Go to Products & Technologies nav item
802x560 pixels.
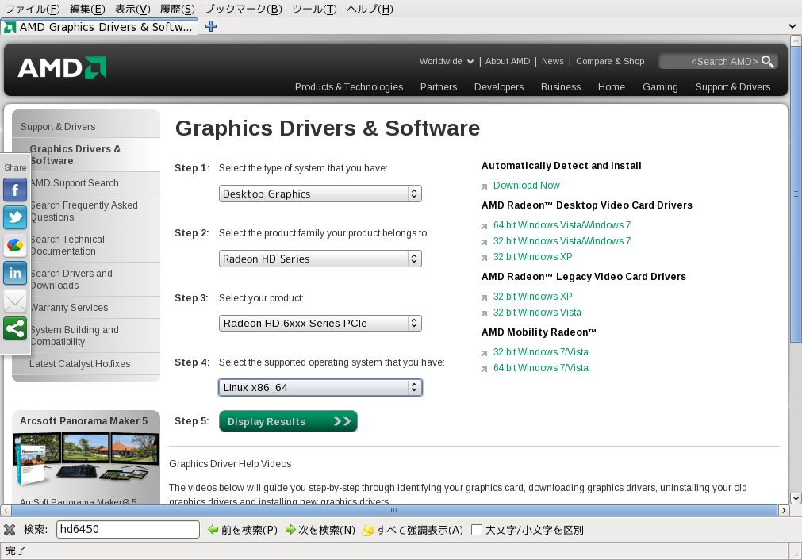point(349,87)
